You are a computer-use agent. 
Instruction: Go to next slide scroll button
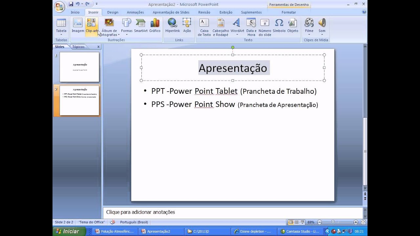pos(365,199)
